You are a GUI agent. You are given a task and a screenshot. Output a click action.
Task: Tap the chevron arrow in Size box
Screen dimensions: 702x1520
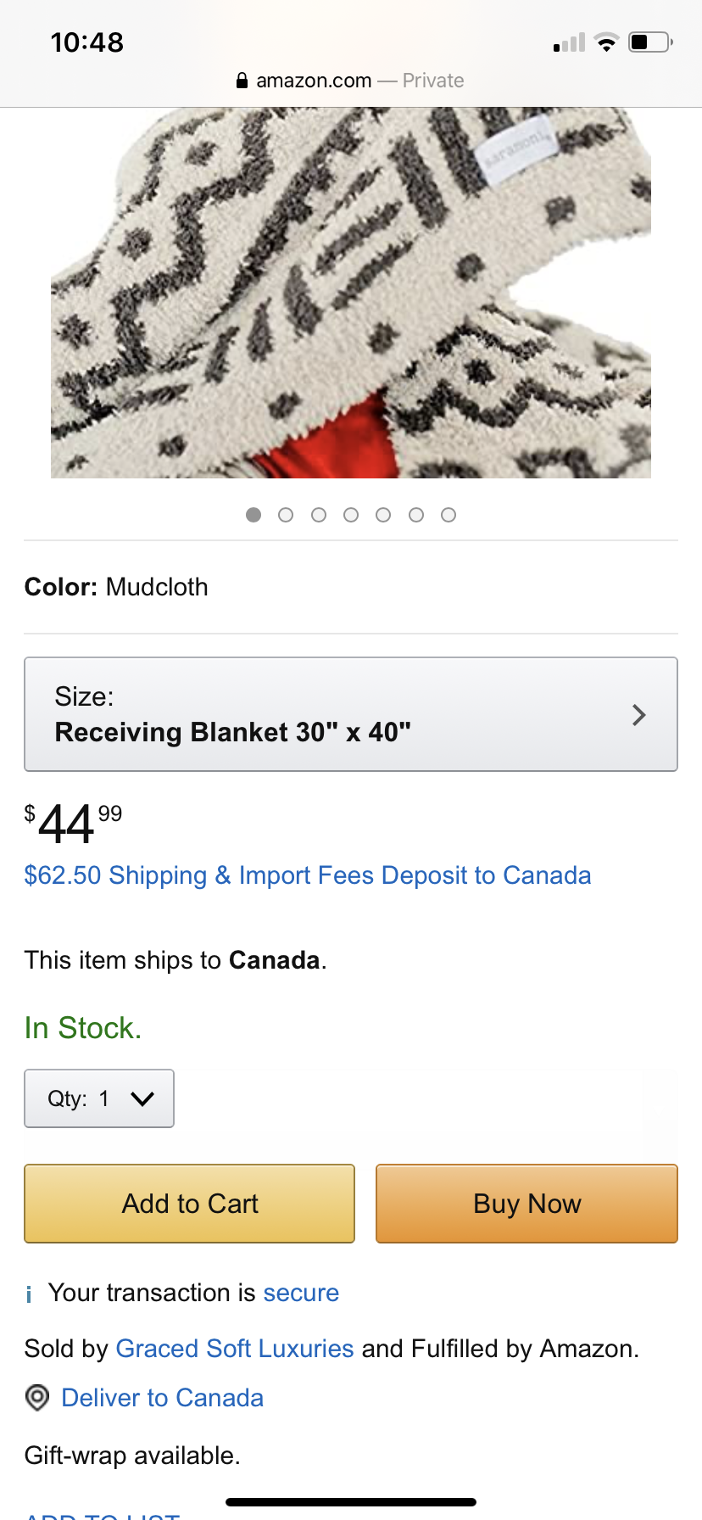tap(639, 715)
